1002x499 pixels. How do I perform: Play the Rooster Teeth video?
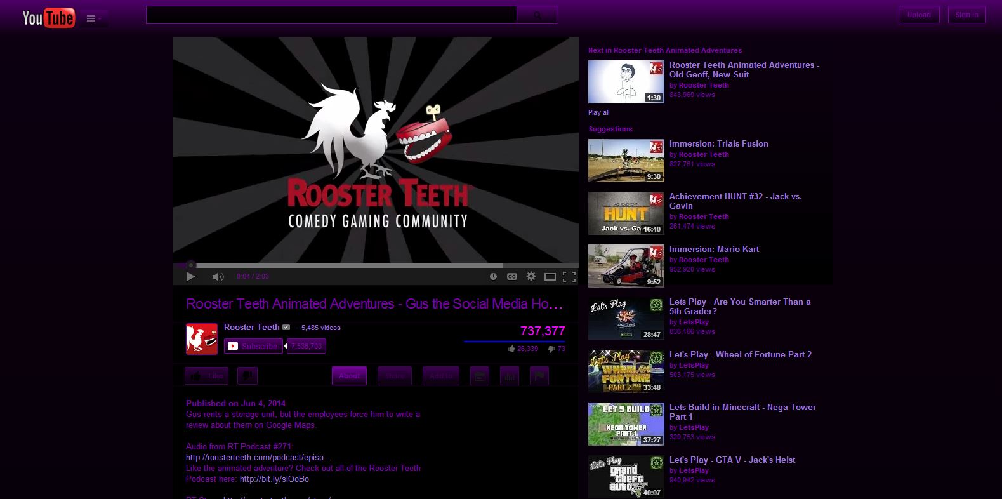190,276
